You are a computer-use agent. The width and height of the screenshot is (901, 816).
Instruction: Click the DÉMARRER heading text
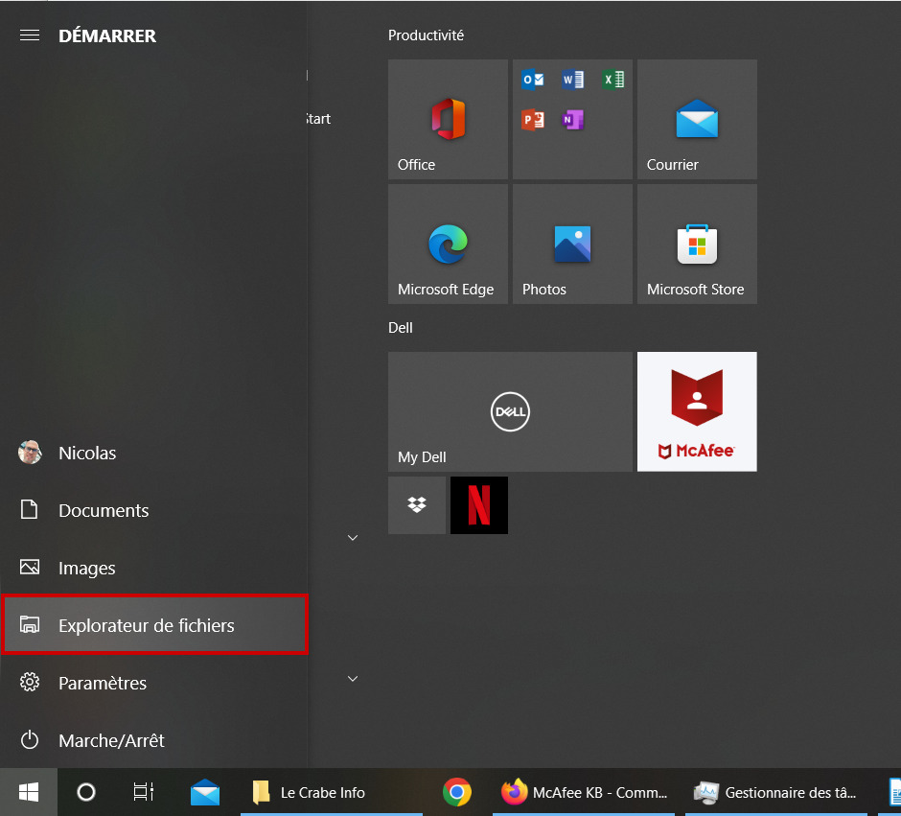(107, 35)
